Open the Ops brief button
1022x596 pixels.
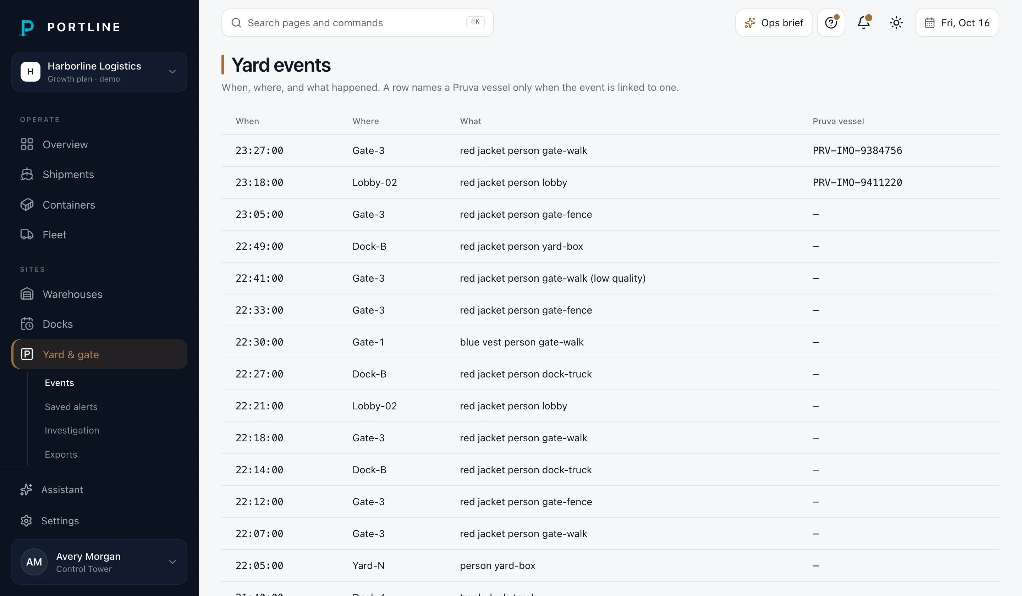tap(774, 23)
